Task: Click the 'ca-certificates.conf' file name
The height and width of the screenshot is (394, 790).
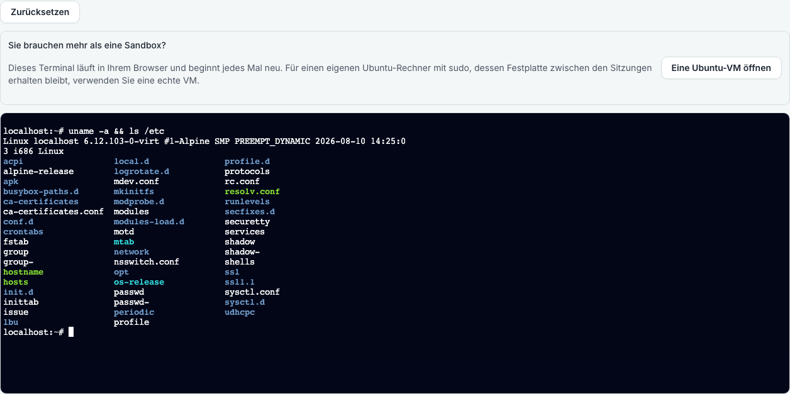Action: (53, 212)
